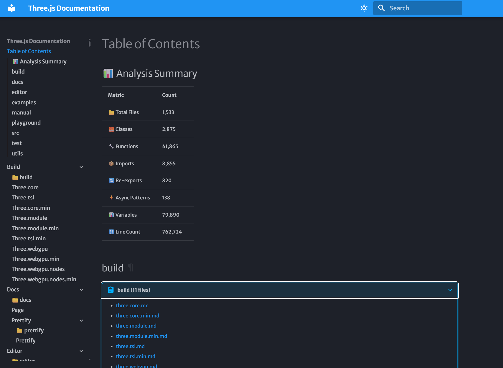Open the three.module.md link

tap(136, 326)
